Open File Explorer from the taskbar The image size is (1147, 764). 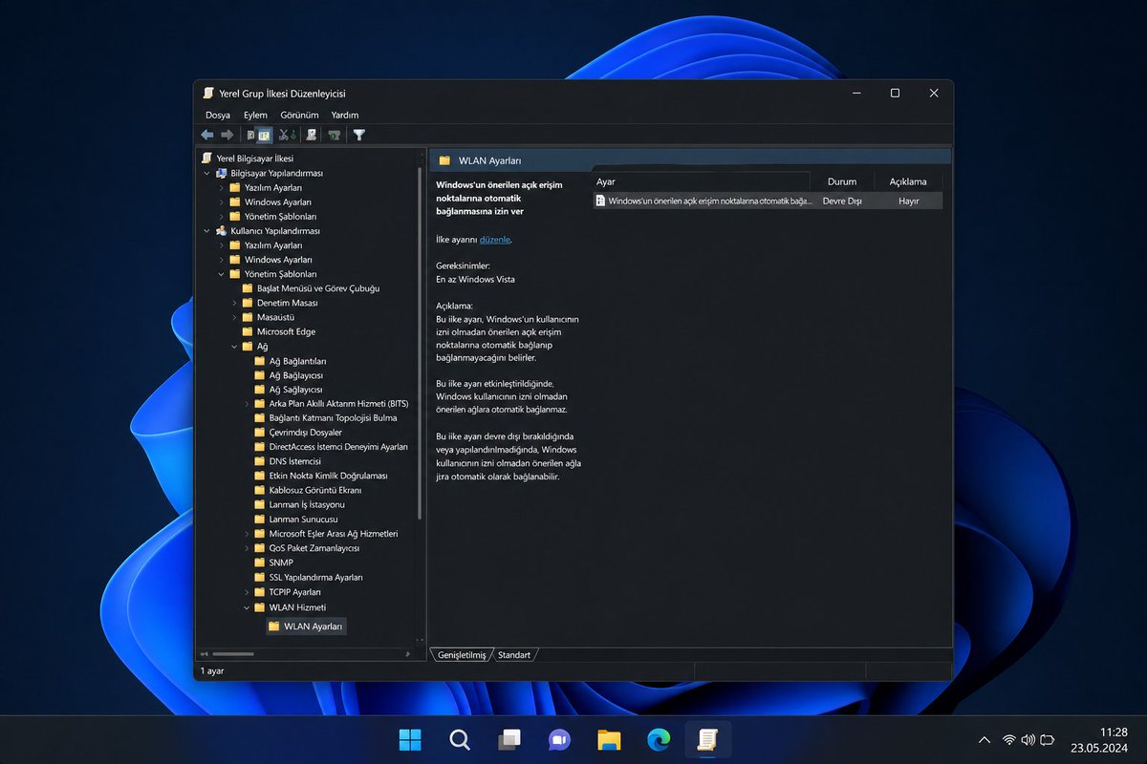click(x=609, y=739)
